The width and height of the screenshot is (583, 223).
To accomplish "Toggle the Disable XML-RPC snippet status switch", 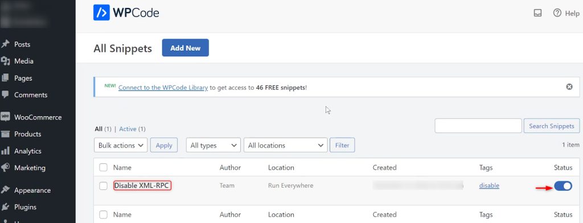I will tap(563, 186).
